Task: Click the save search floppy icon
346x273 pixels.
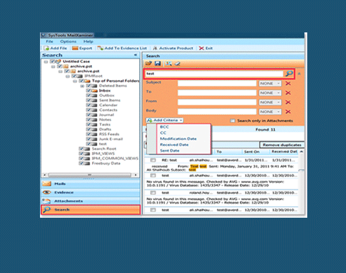Action: [x=157, y=63]
